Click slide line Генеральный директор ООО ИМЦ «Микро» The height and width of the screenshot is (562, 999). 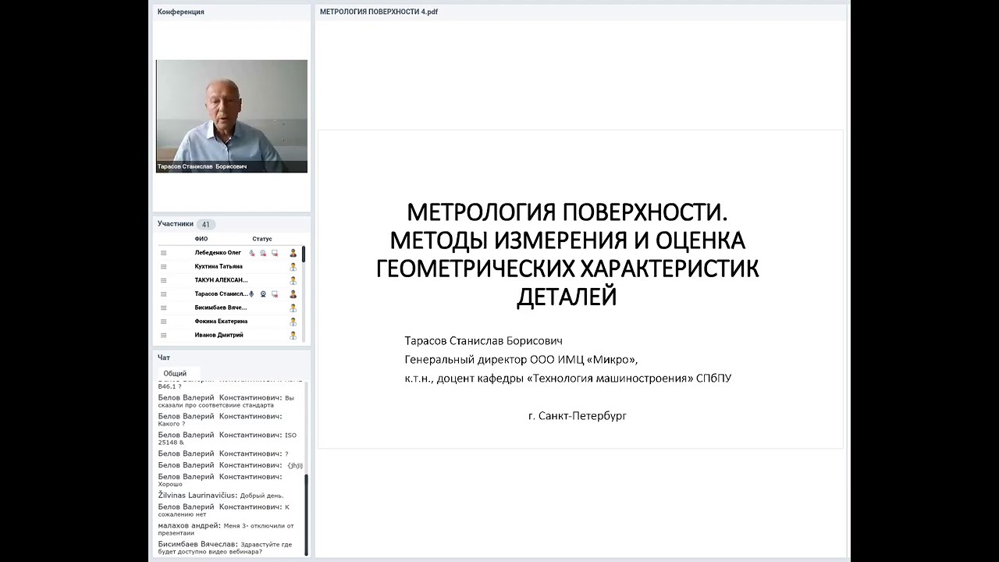click(521, 360)
